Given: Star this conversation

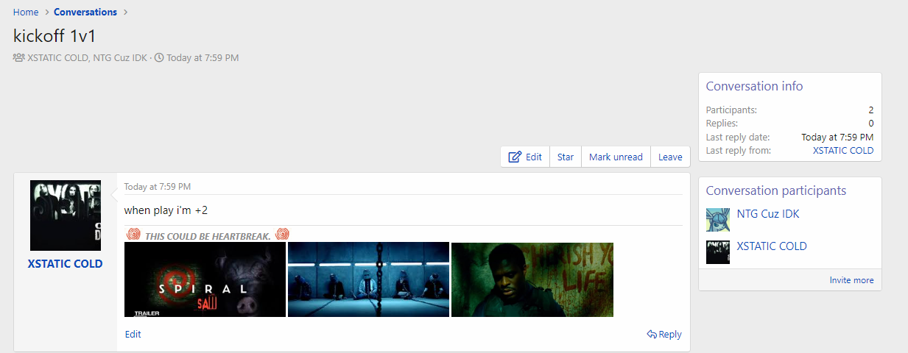Looking at the screenshot, I should (566, 157).
